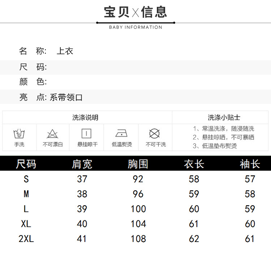The height and width of the screenshot is (264, 271).
Task: Select the 2XL size row label
Action: 26,239
